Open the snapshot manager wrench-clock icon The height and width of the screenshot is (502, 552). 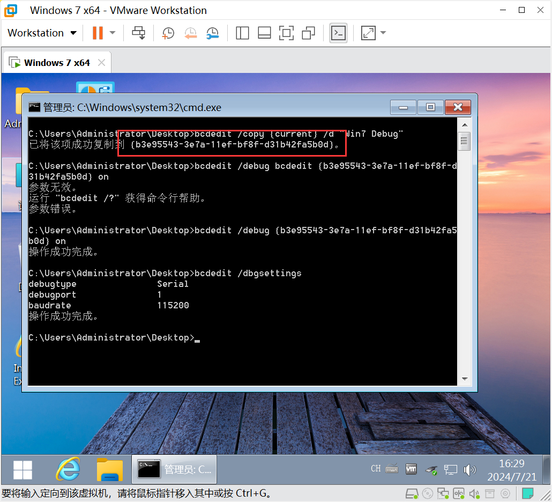pyautogui.click(x=213, y=33)
